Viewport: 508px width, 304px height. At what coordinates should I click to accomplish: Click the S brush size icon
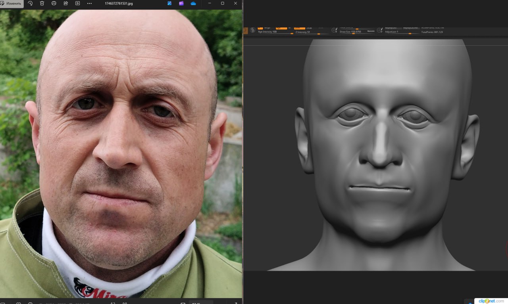335,30
